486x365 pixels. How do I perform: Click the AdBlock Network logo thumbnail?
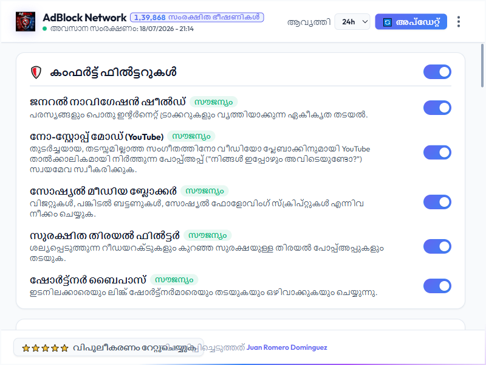pyautogui.click(x=26, y=21)
